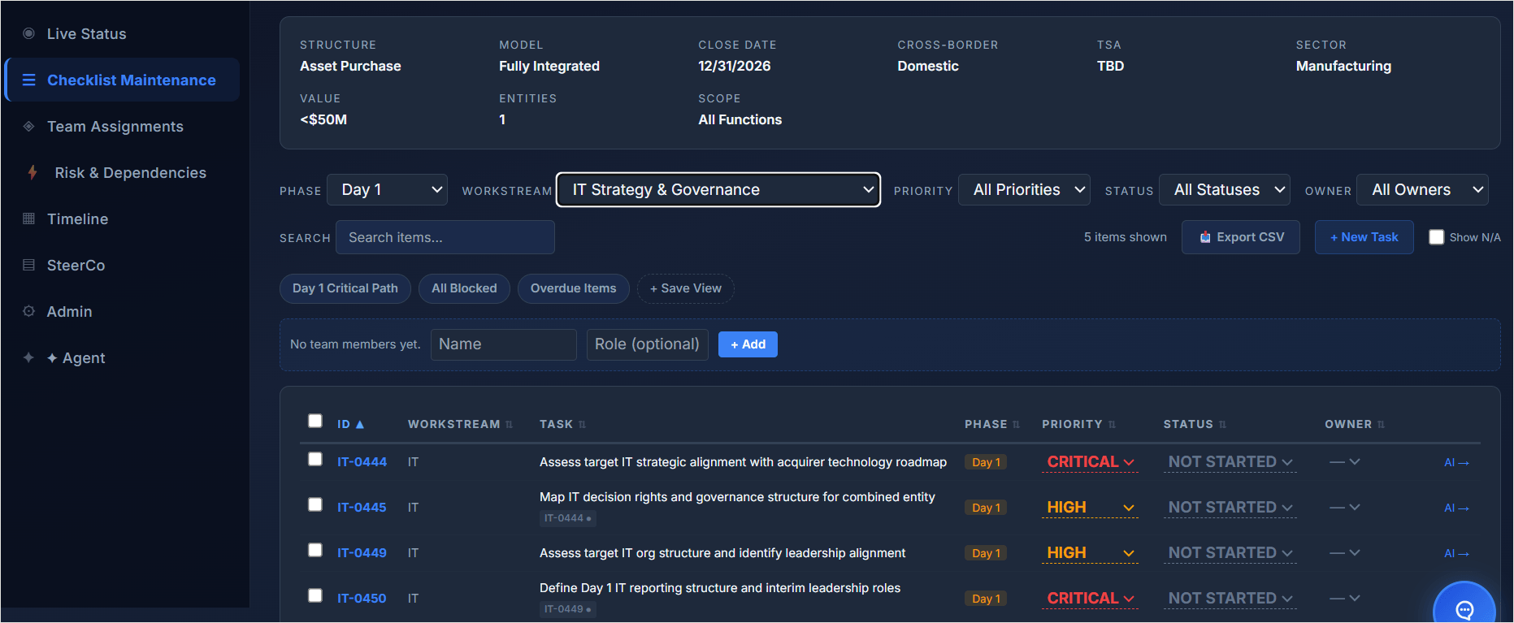Open the Phase Day 1 dropdown
1514x623 pixels.
point(387,189)
